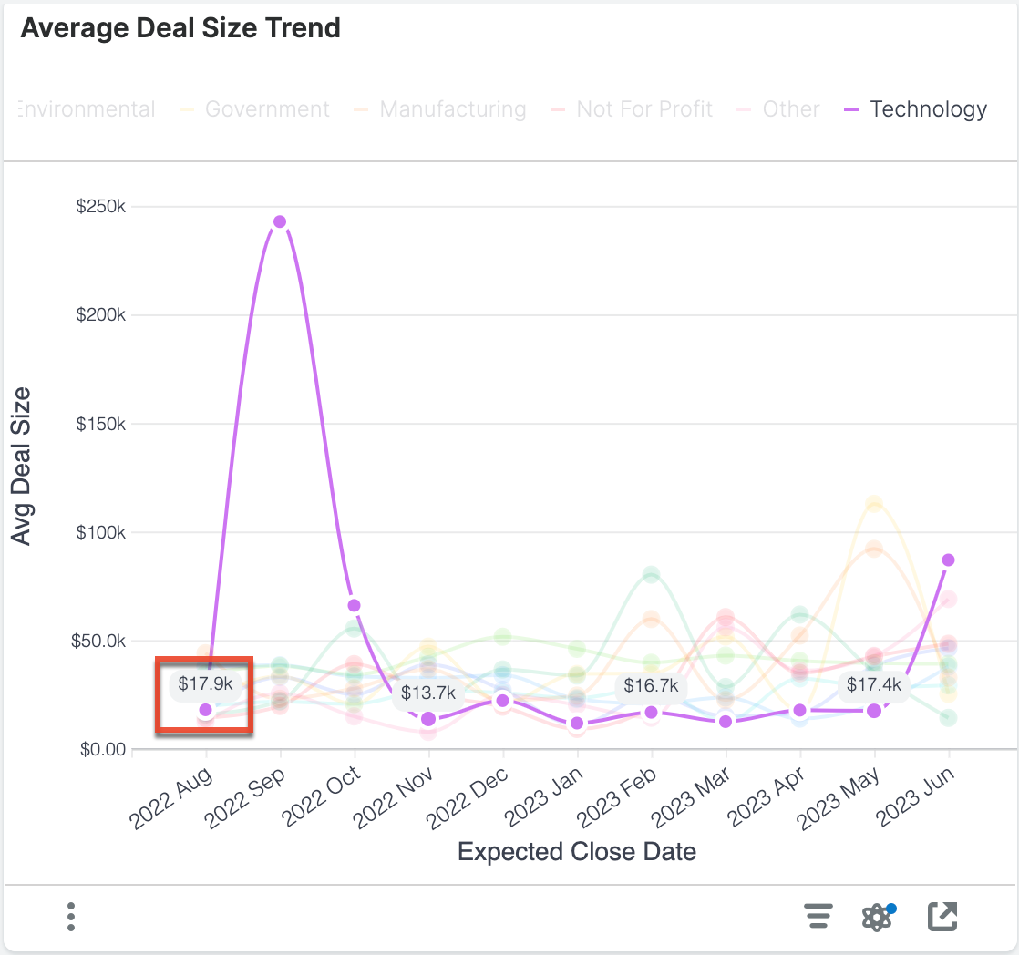Toggle the Not For Profit legend entry
The image size is (1019, 955).
pos(644,108)
